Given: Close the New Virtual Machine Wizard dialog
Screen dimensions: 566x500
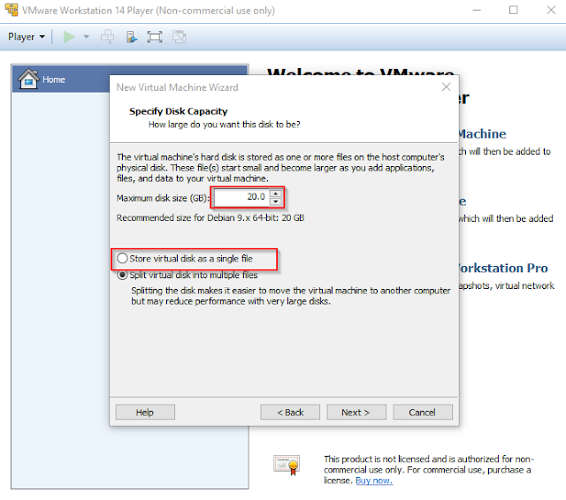Looking at the screenshot, I should 446,87.
